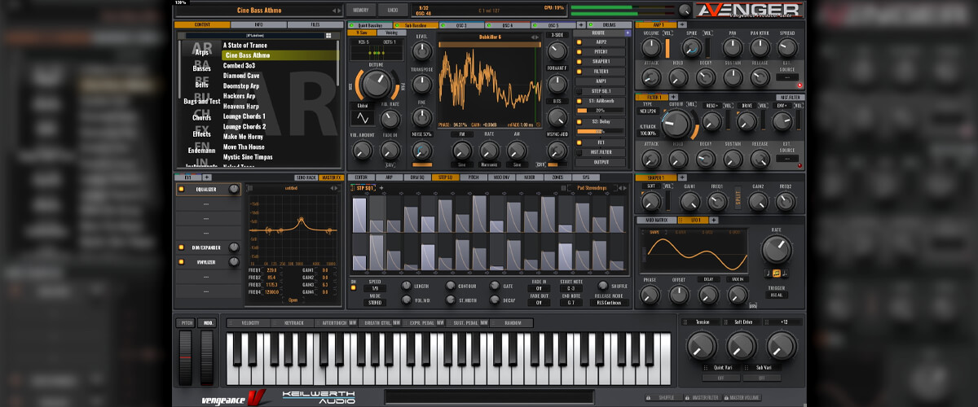This screenshot has width=978, height=407.
Task: Toggle the EQUALIZER effect LED
Action: 180,189
